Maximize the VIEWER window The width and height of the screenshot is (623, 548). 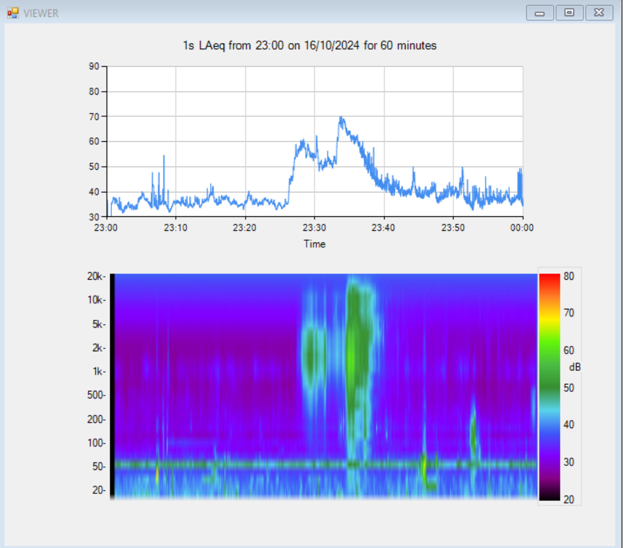point(569,13)
